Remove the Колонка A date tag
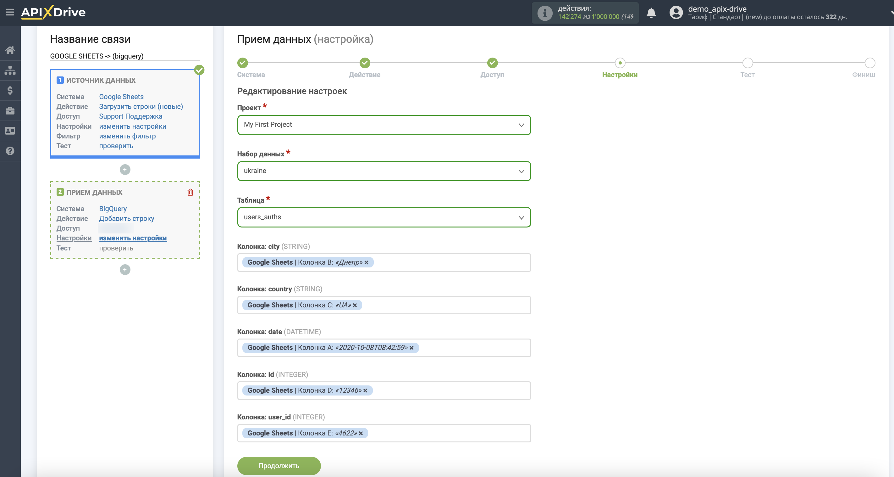Viewport: 894px width, 477px height. [411, 348]
